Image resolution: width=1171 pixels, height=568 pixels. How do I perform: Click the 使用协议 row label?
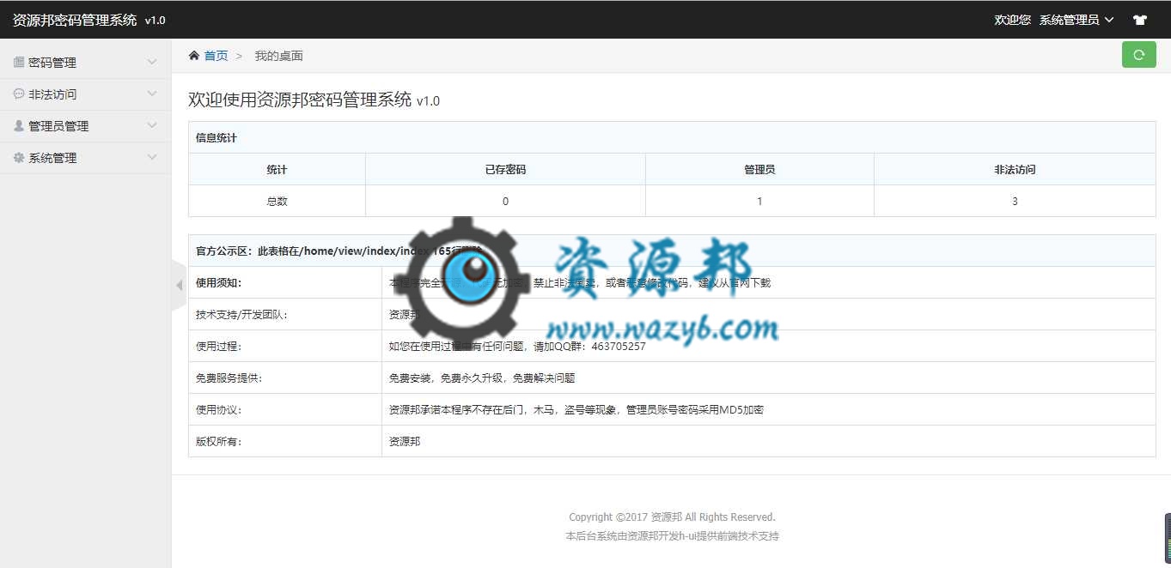218,409
